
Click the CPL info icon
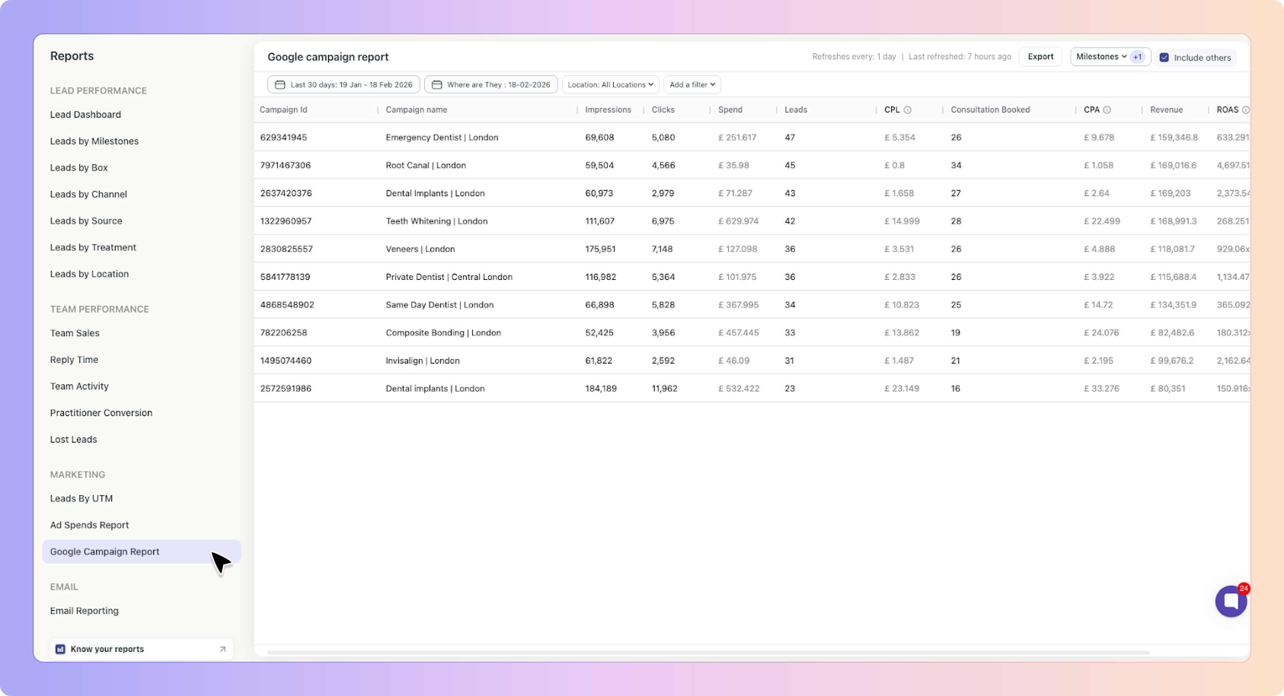(908, 110)
